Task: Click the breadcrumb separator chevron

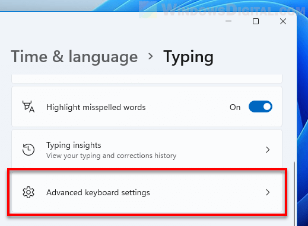Action: pos(151,56)
